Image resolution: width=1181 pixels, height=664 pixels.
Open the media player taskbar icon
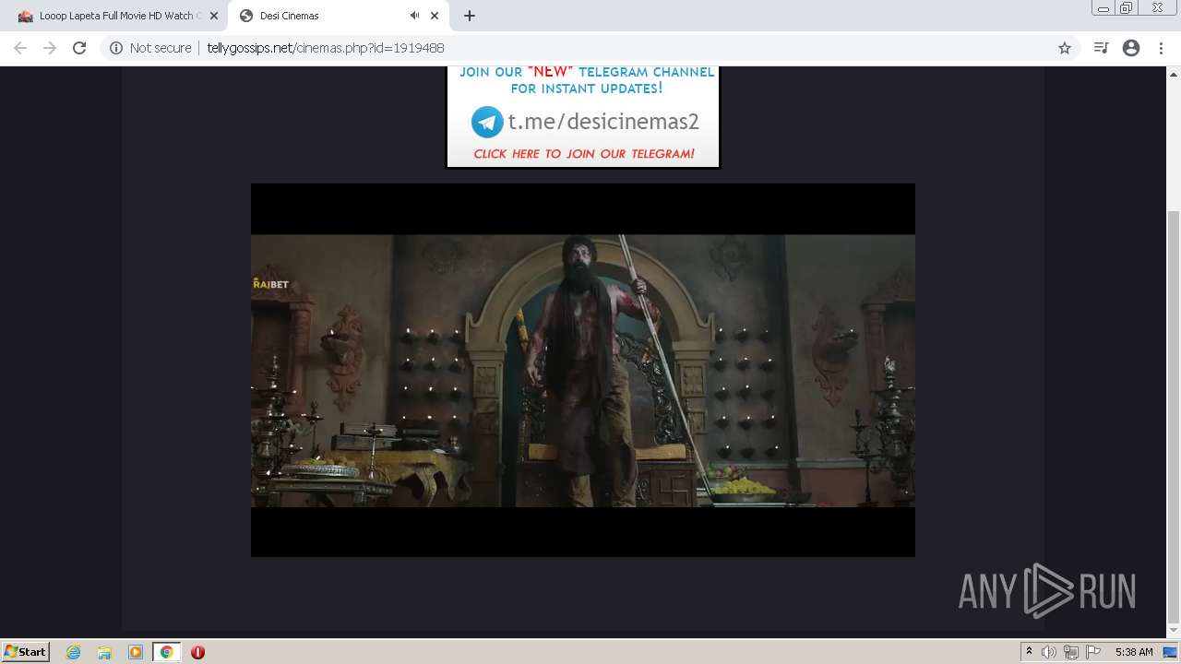(136, 652)
